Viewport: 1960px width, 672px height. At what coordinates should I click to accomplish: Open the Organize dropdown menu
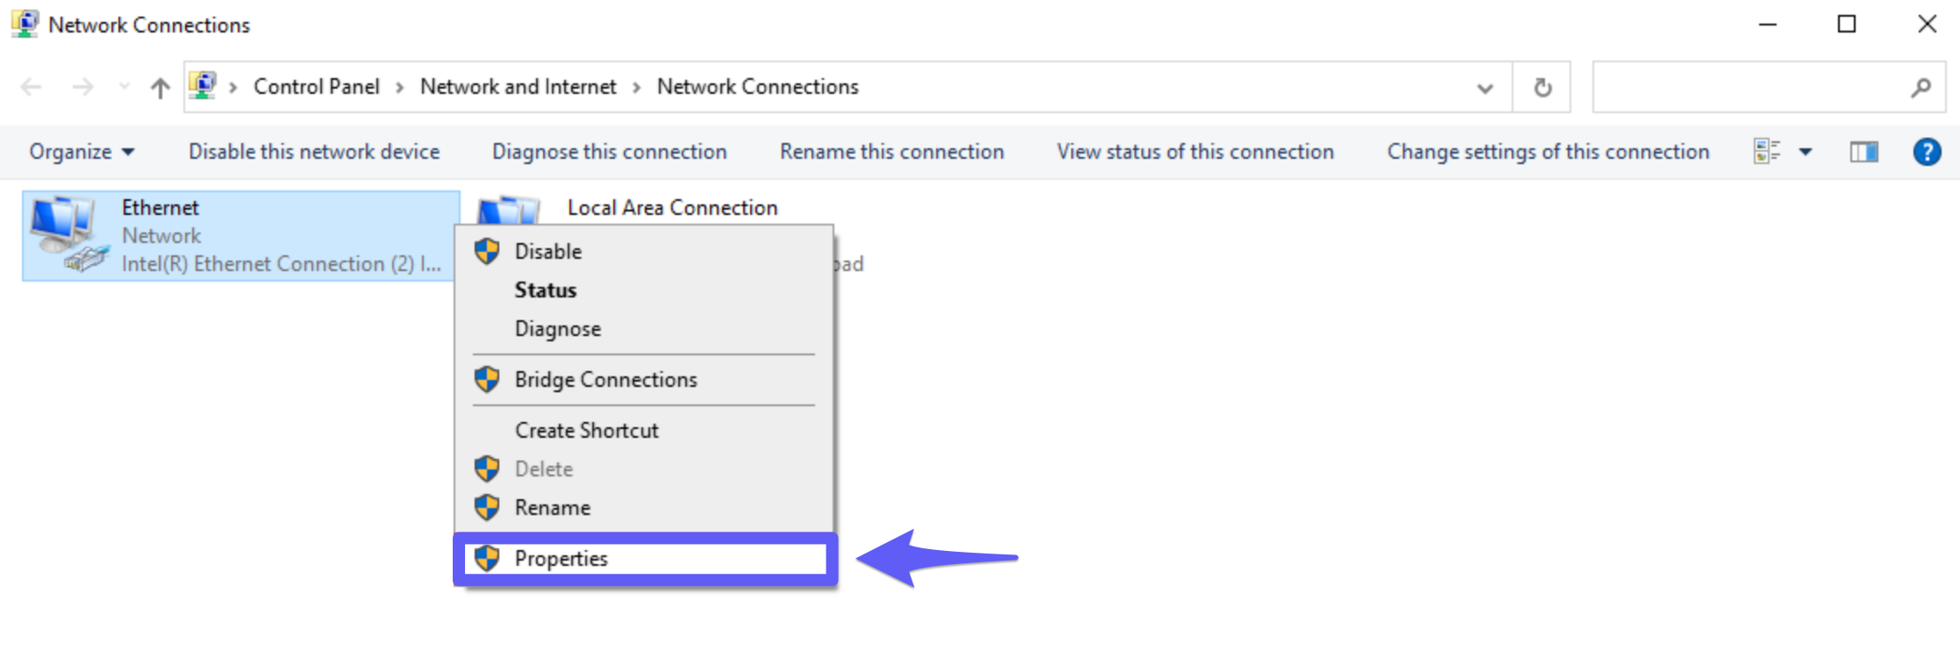82,152
